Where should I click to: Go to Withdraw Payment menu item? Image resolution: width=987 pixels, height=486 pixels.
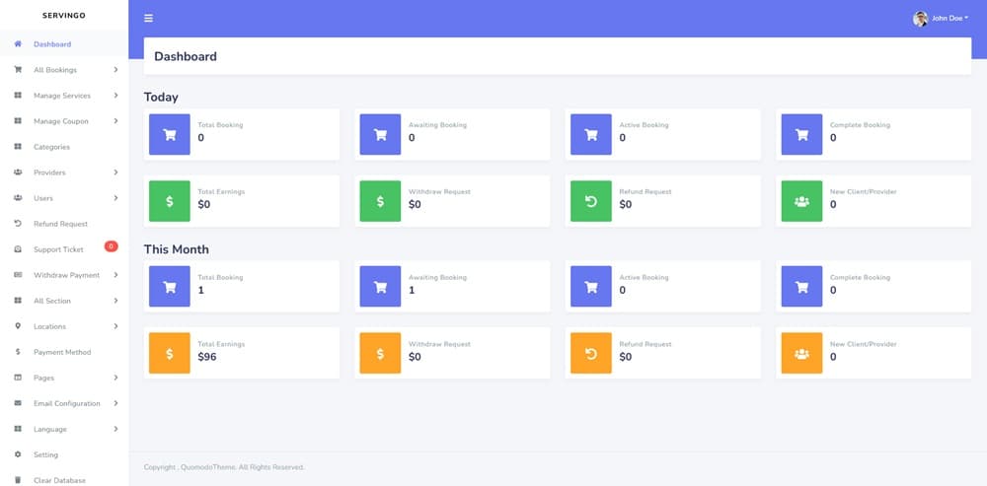(x=66, y=275)
